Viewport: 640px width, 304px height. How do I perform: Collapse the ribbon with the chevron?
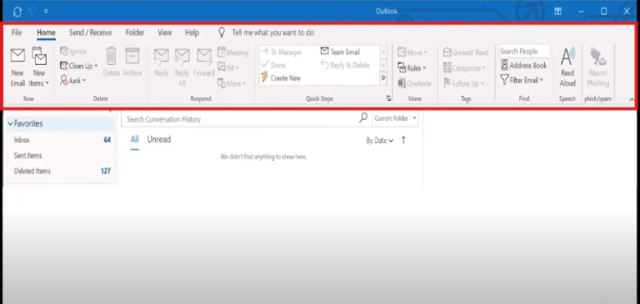(x=632, y=99)
